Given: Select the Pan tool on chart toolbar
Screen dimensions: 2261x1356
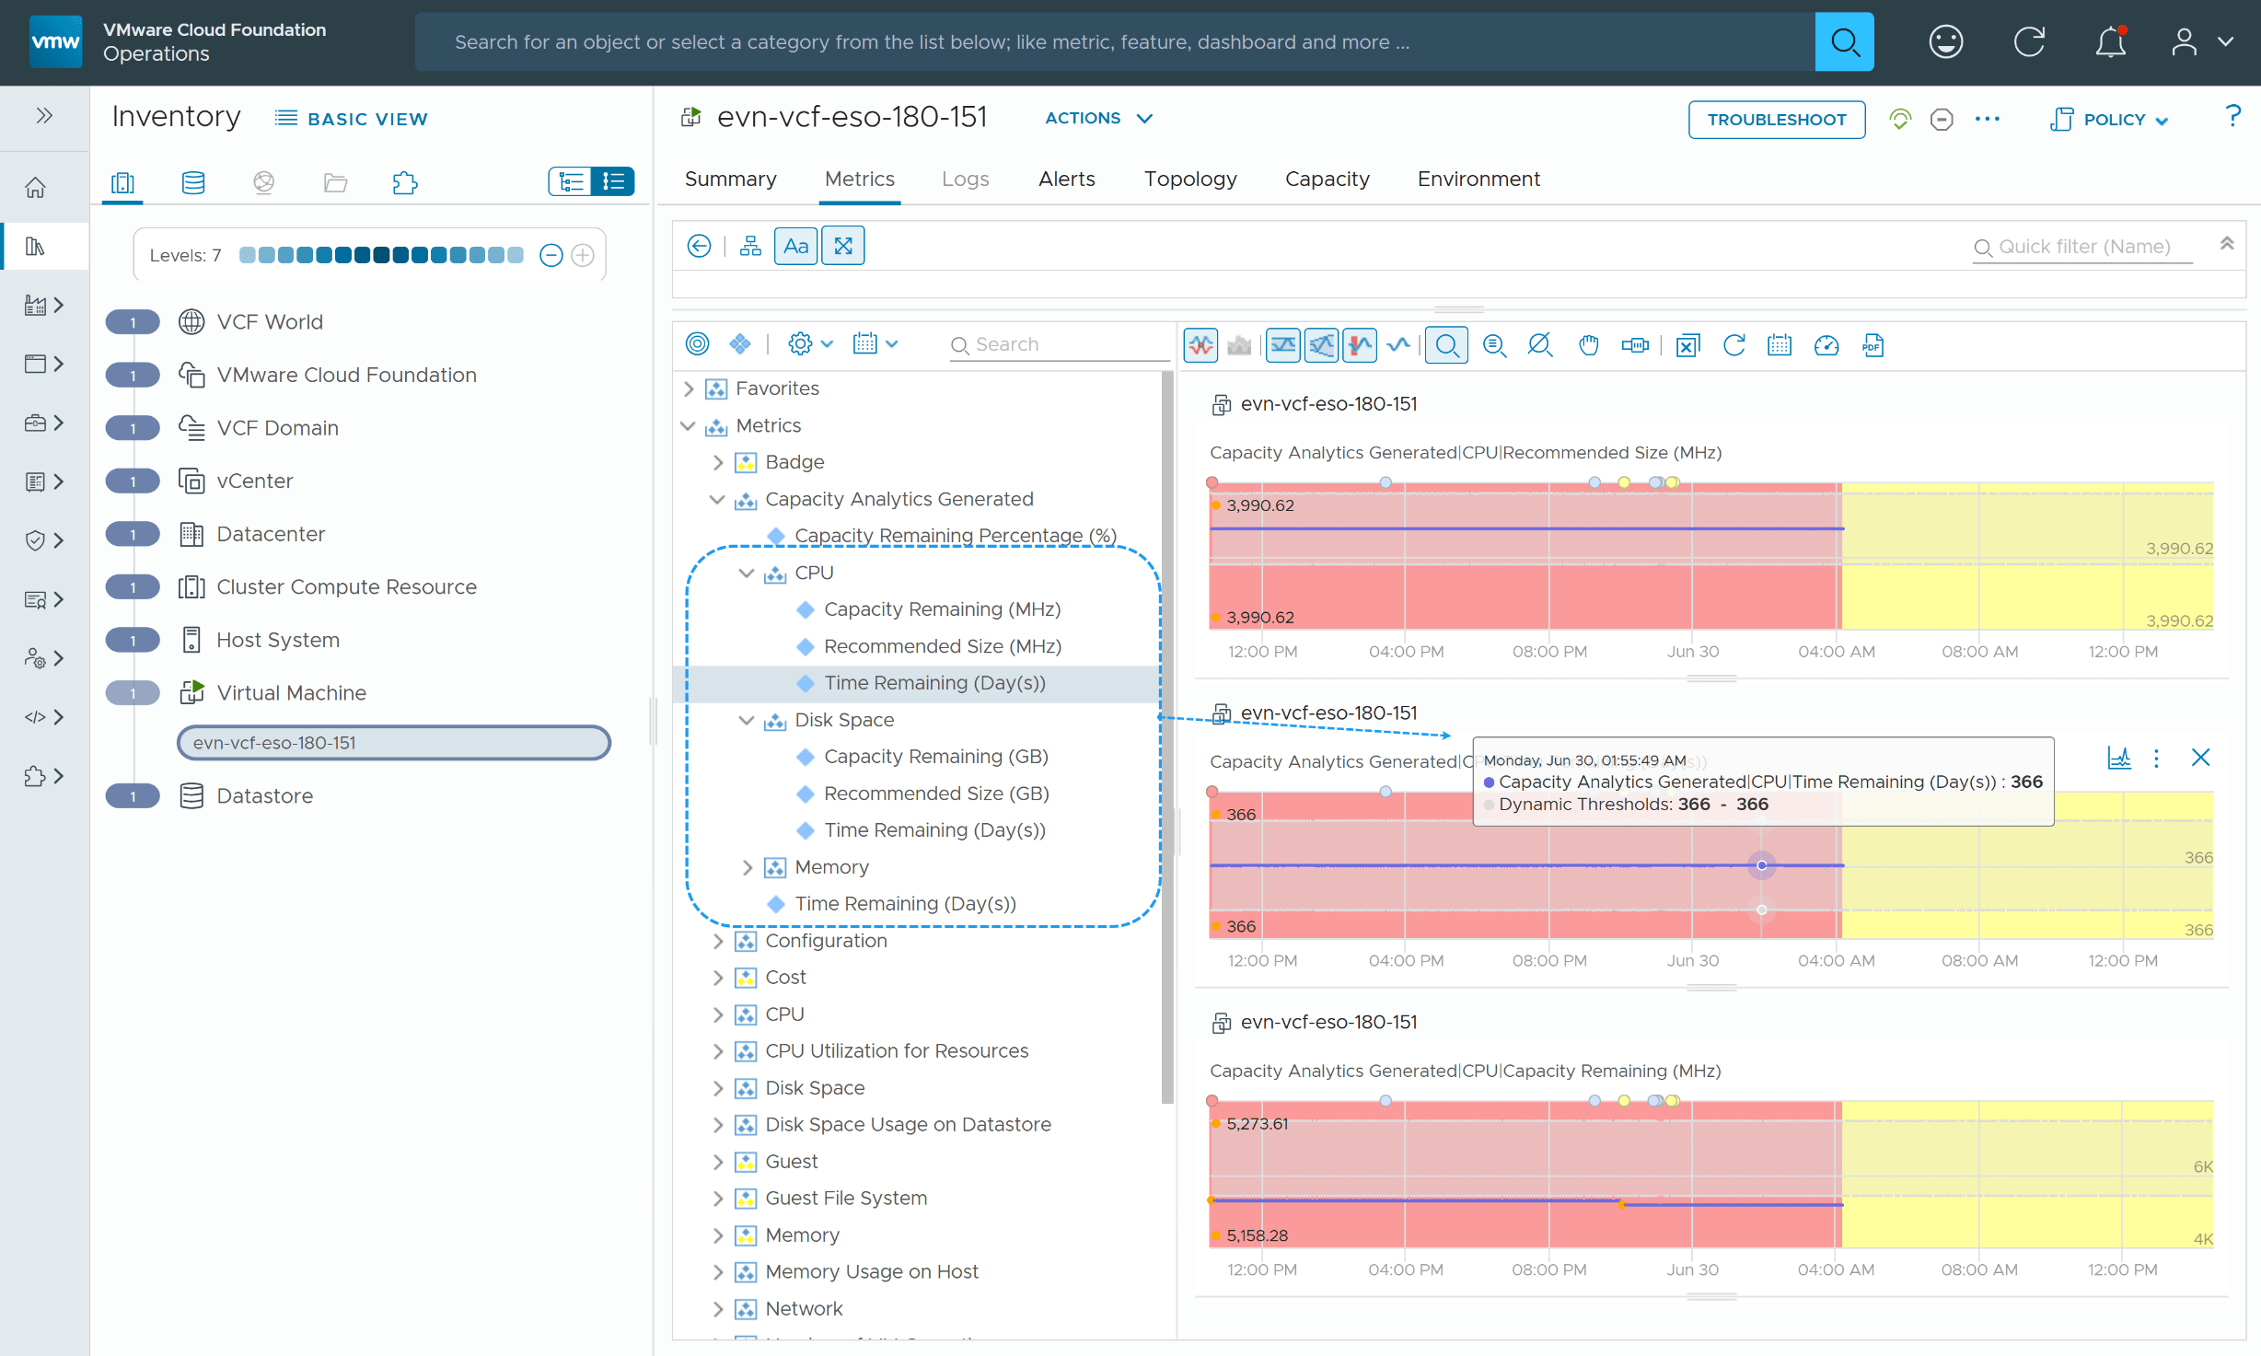Looking at the screenshot, I should pyautogui.click(x=1588, y=345).
